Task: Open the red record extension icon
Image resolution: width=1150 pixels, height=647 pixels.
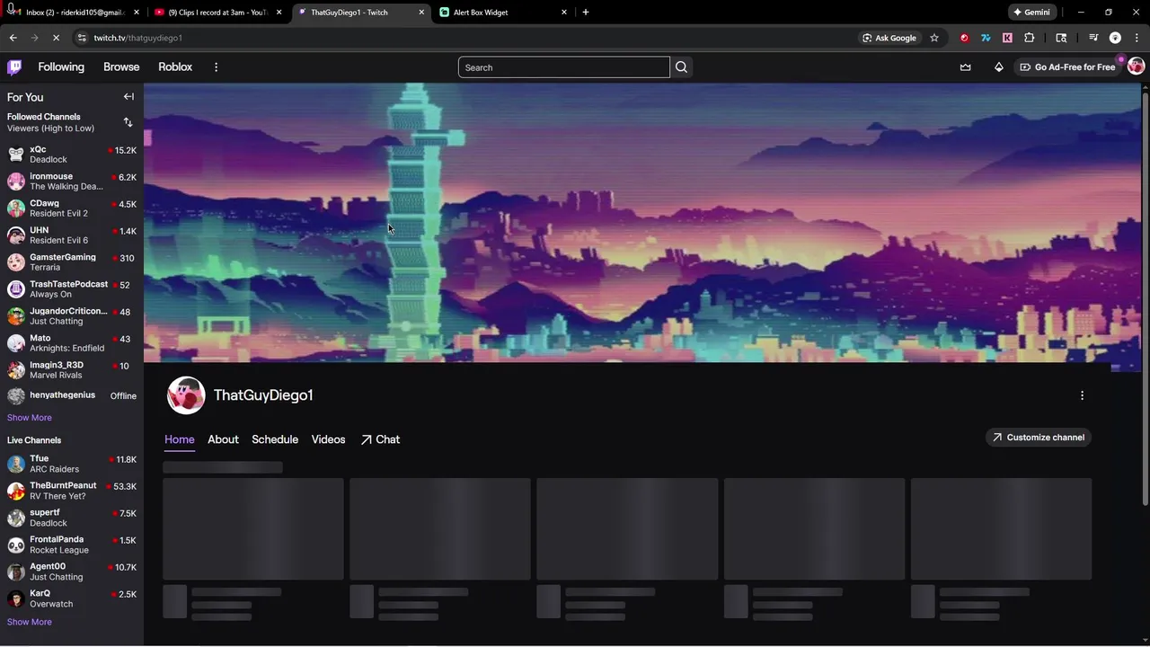Action: tap(964, 38)
